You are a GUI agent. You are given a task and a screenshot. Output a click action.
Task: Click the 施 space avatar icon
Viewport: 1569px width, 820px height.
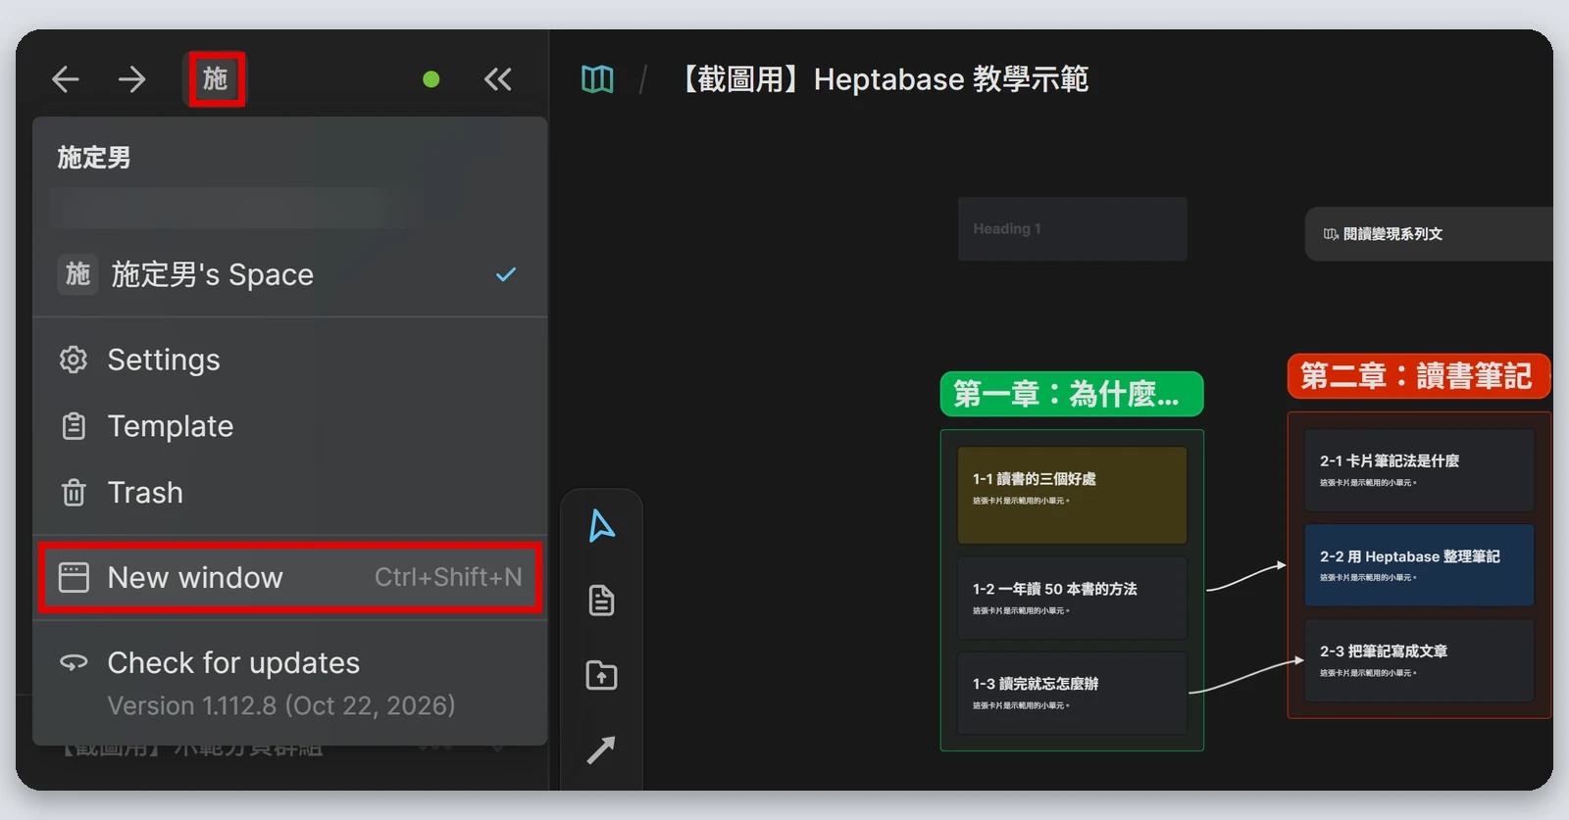click(x=78, y=274)
